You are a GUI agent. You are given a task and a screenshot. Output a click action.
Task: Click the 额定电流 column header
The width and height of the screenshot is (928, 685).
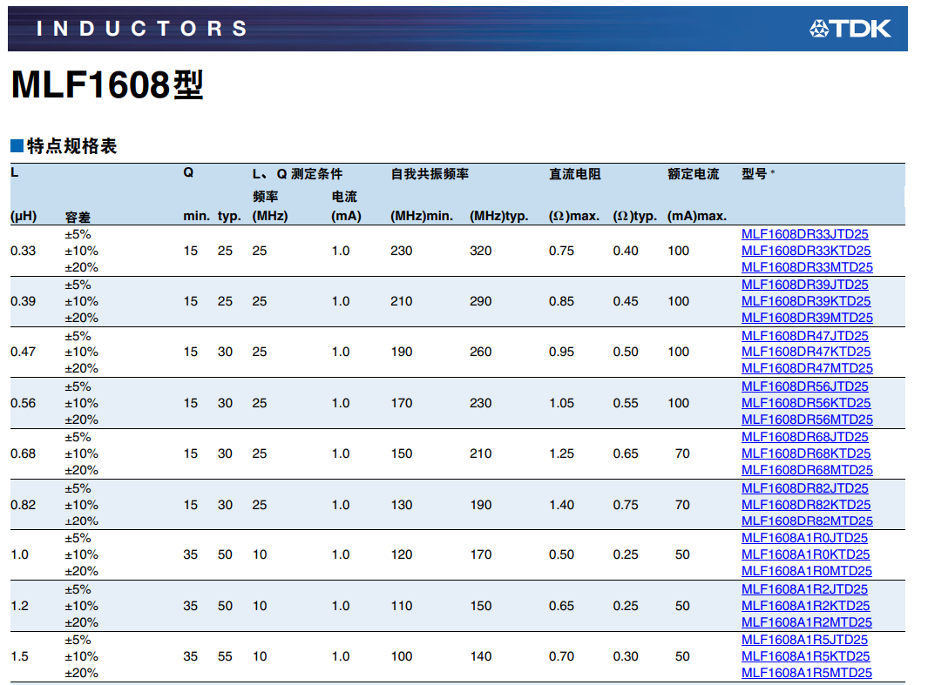click(x=693, y=174)
